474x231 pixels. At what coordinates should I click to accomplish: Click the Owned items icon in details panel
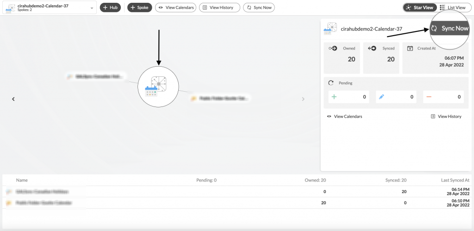(x=332, y=48)
